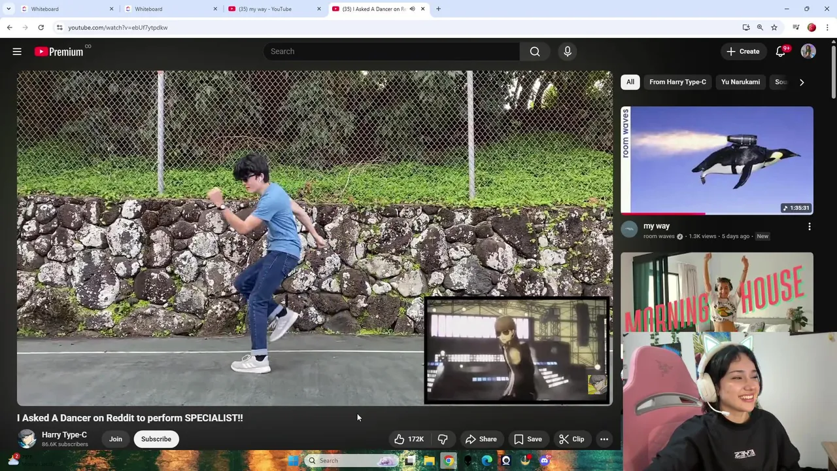The image size is (837, 471).
Task: Open more actions ellipsis under the video
Action: click(x=604, y=439)
